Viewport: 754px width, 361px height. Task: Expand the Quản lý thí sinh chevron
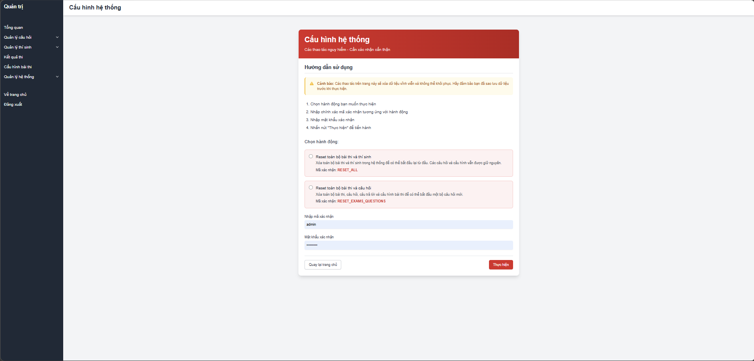57,47
